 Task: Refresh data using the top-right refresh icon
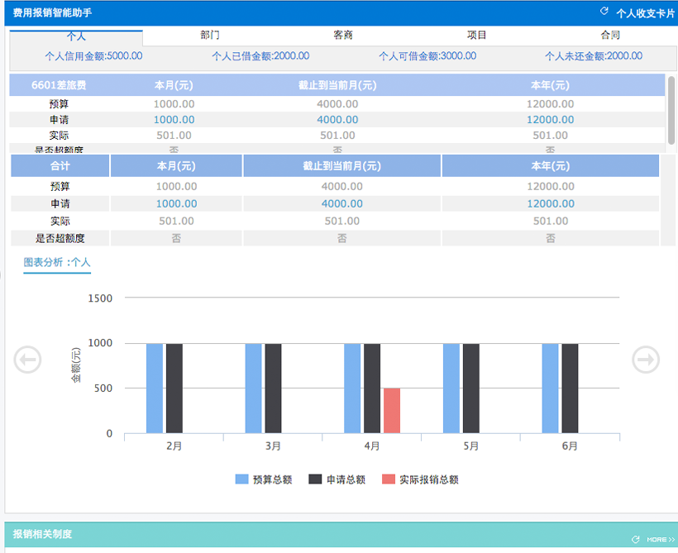tap(606, 10)
